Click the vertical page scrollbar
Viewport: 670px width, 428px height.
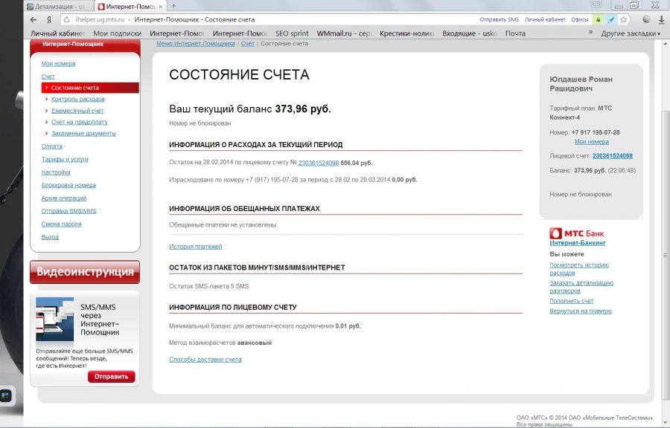point(666,256)
